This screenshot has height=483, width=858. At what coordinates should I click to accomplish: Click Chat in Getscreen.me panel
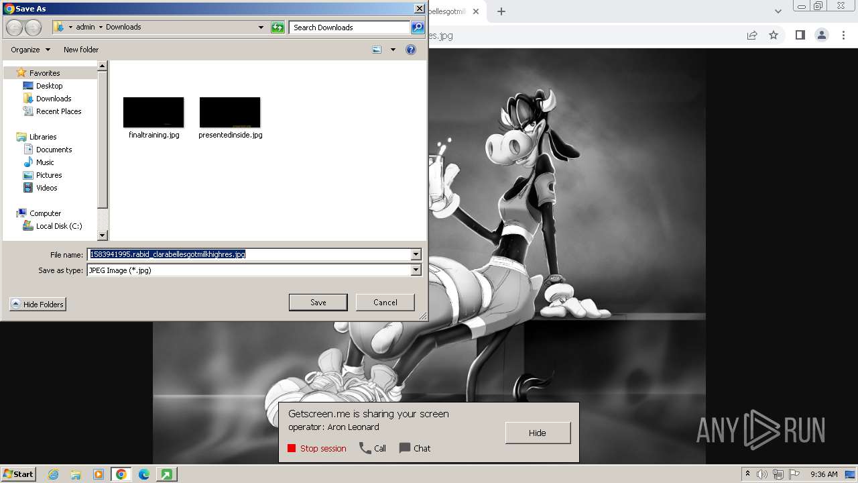[415, 449]
